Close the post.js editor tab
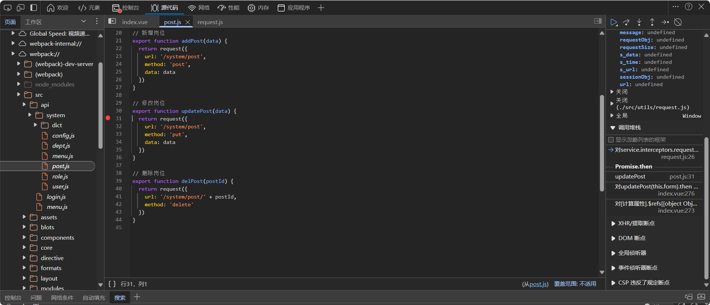 [188, 22]
